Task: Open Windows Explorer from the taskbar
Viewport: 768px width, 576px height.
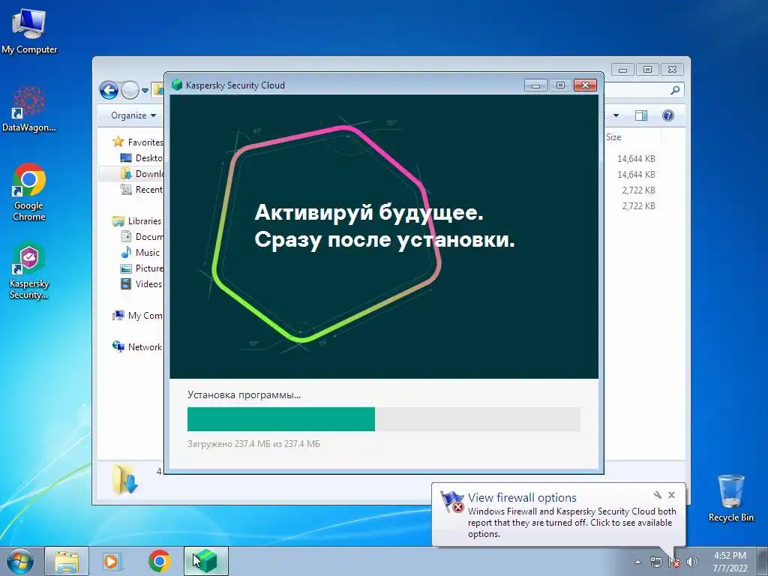Action: tap(67, 561)
